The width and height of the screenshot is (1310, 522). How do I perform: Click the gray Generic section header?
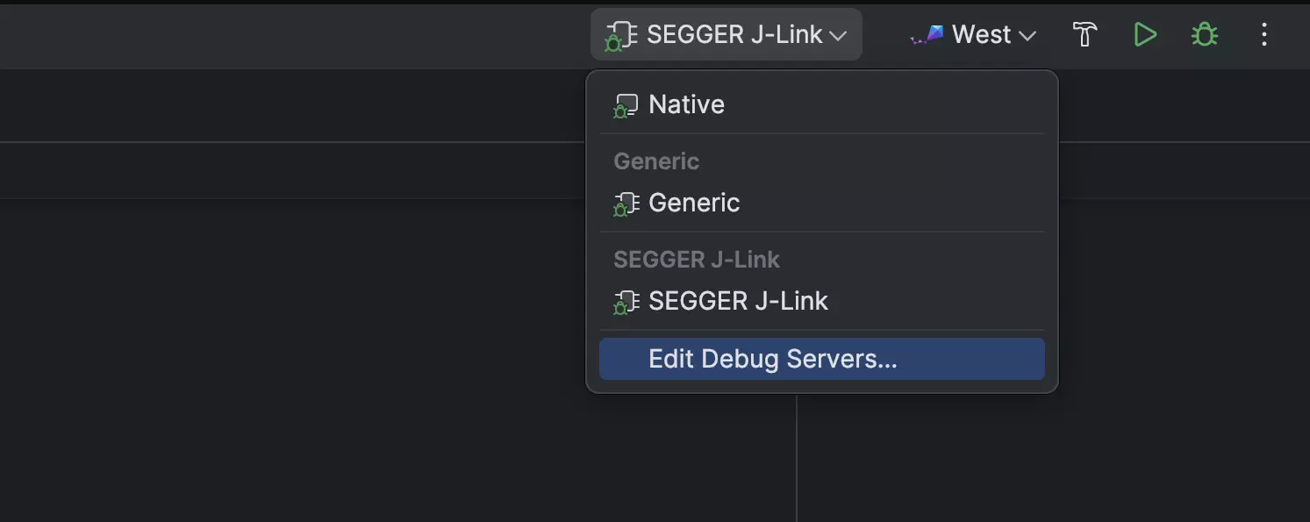click(x=656, y=161)
